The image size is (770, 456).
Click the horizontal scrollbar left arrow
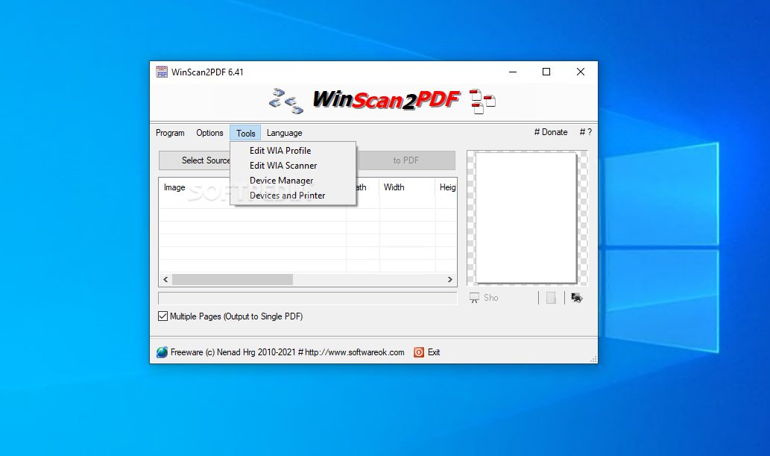[165, 279]
